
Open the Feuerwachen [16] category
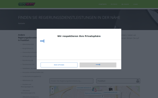(x=28, y=64)
